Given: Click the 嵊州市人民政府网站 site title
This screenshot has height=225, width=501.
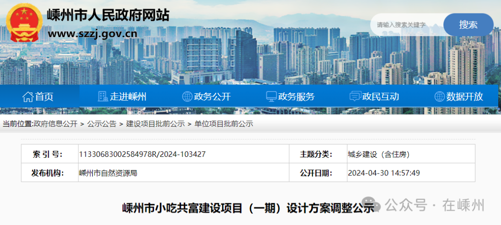Looking at the screenshot, I should click(x=108, y=15).
